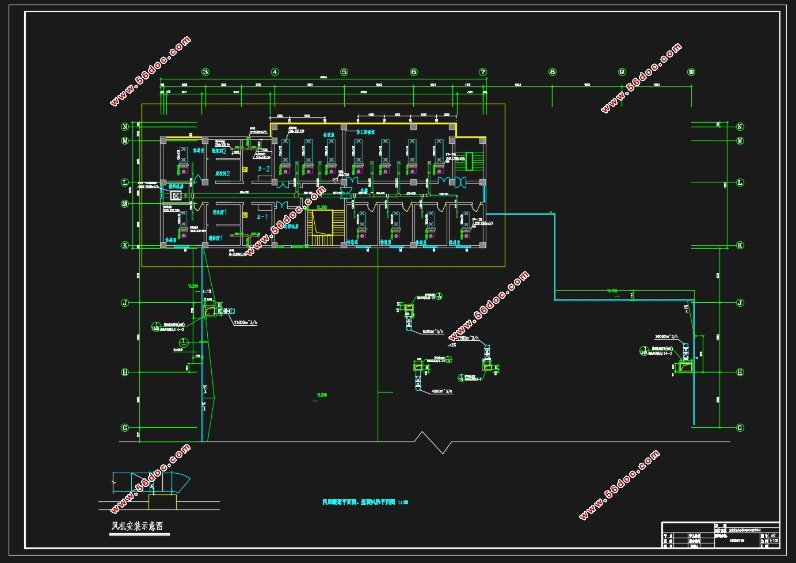Select left-side axis bubble G
The width and height of the screenshot is (796, 563).
point(125,428)
